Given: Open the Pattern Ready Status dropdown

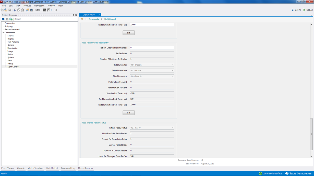Looking at the screenshot, I should point(152,128).
